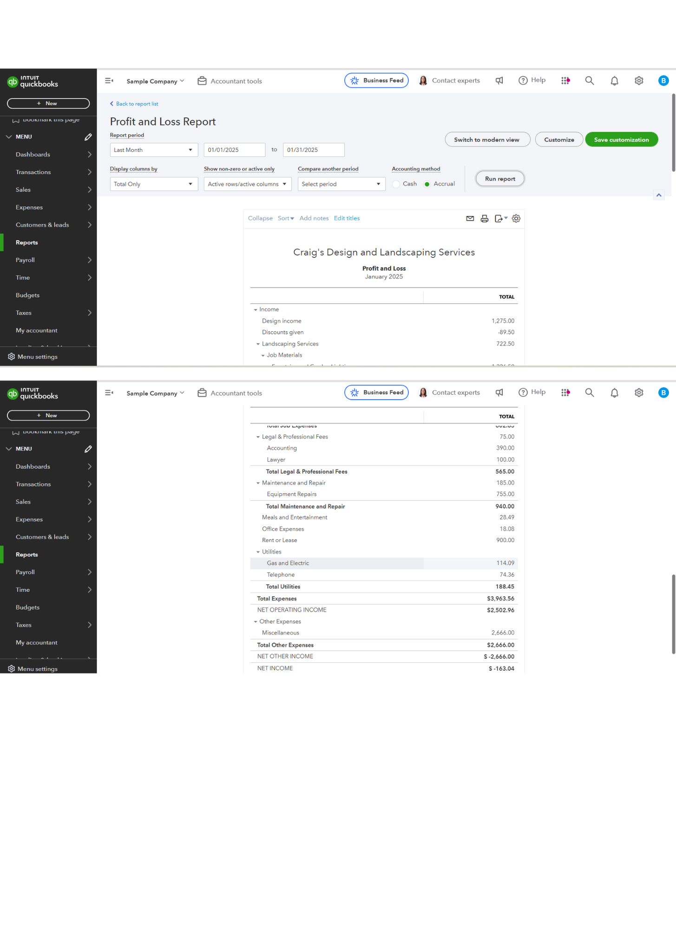Click Add notes link

coord(314,218)
